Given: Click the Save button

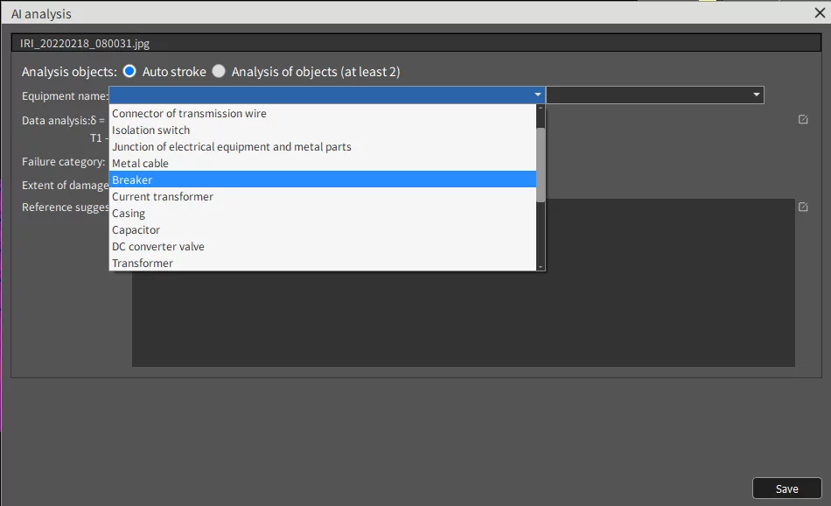Looking at the screenshot, I should (x=787, y=488).
